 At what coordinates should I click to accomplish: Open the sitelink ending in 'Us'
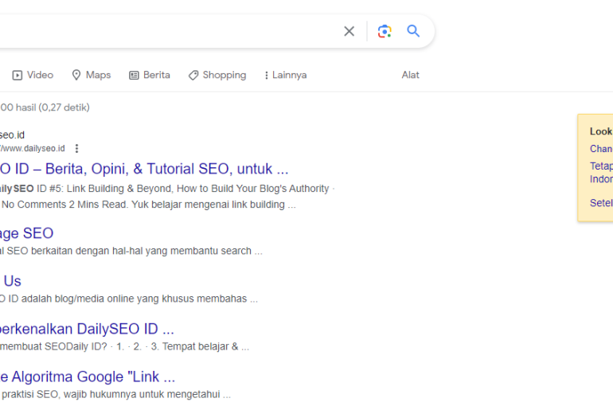11,281
